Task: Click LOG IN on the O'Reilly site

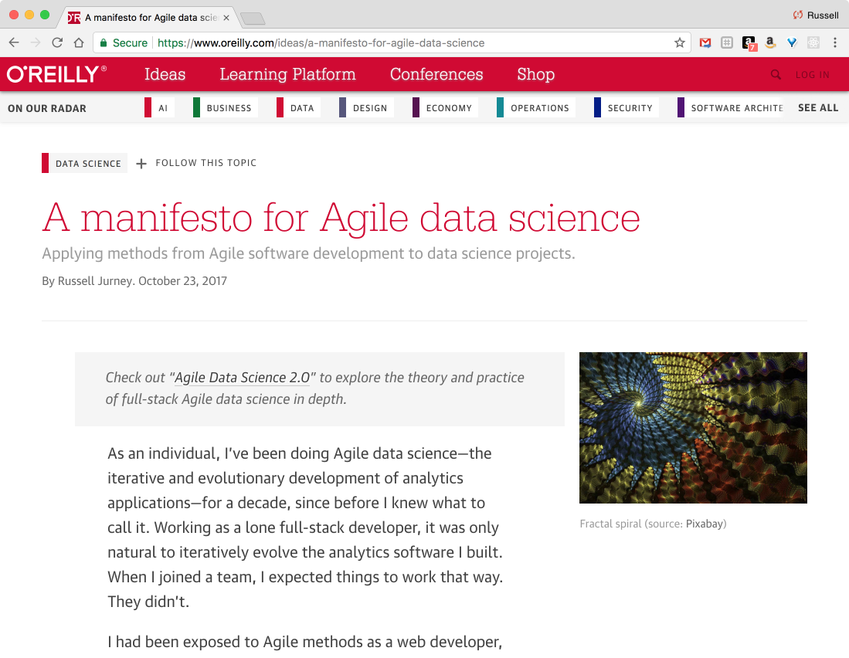Action: [812, 74]
